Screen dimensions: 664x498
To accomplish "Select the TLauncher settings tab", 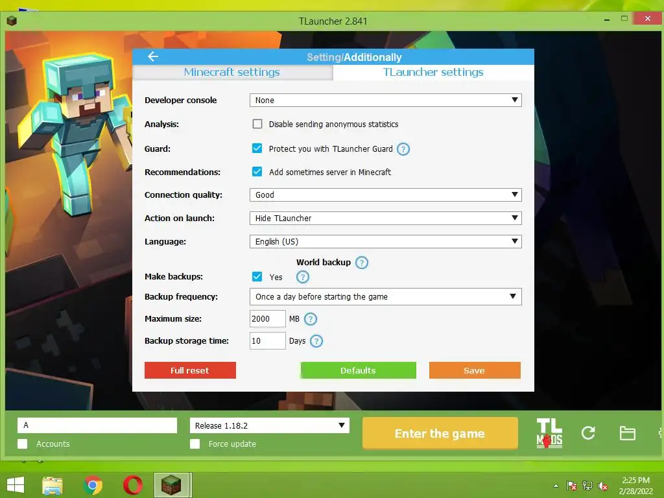I will tap(433, 73).
